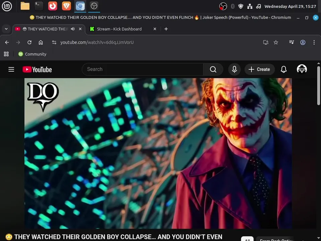Switch to the Chromium window in panel
Screen dimensions: 321x241
tap(80, 6)
